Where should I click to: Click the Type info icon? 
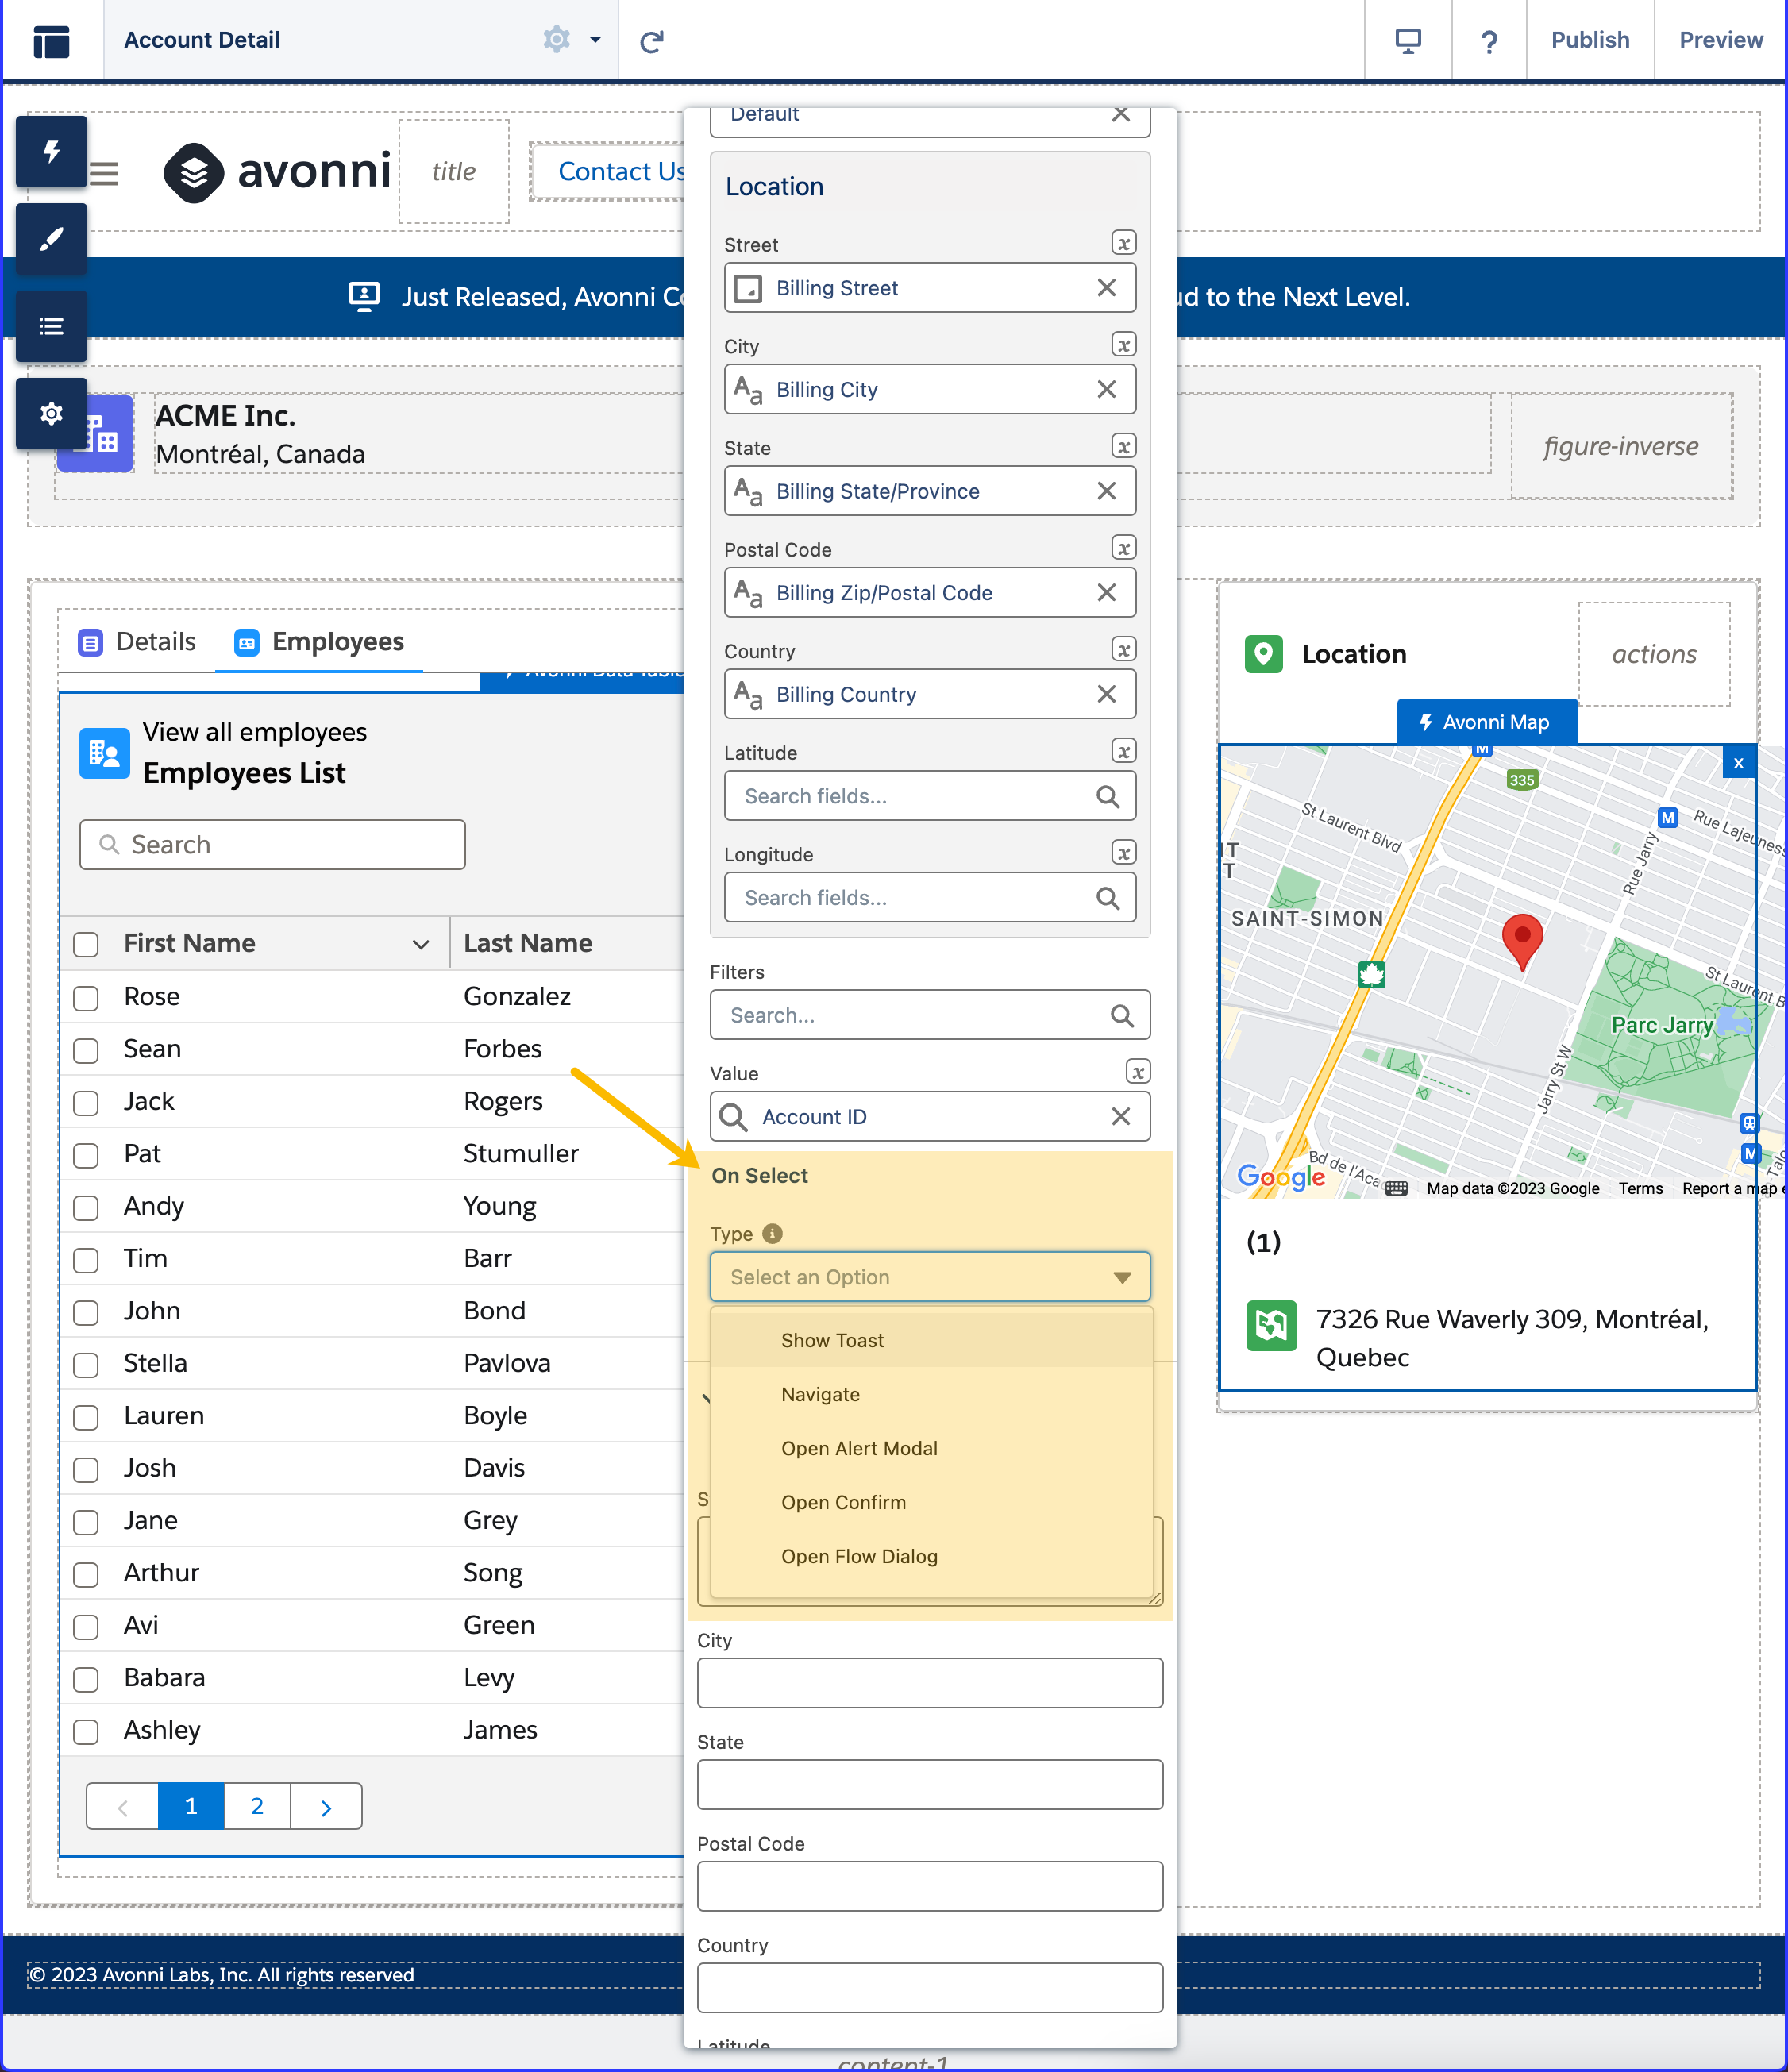click(x=772, y=1233)
